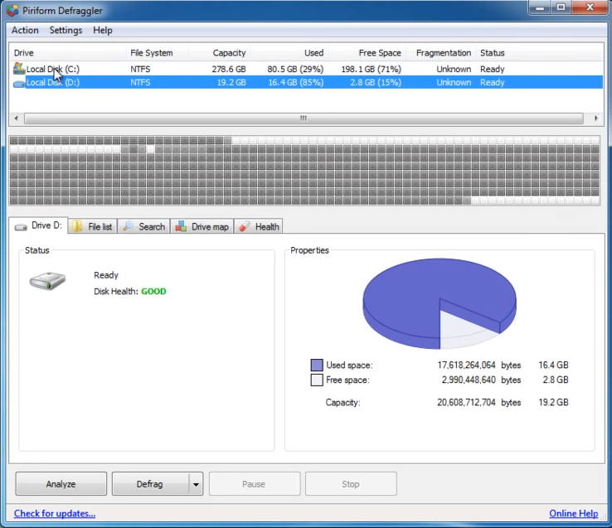Image resolution: width=612 pixels, height=528 pixels.
Task: Click the 2,990,448,640 bytes value
Action: click(469, 380)
